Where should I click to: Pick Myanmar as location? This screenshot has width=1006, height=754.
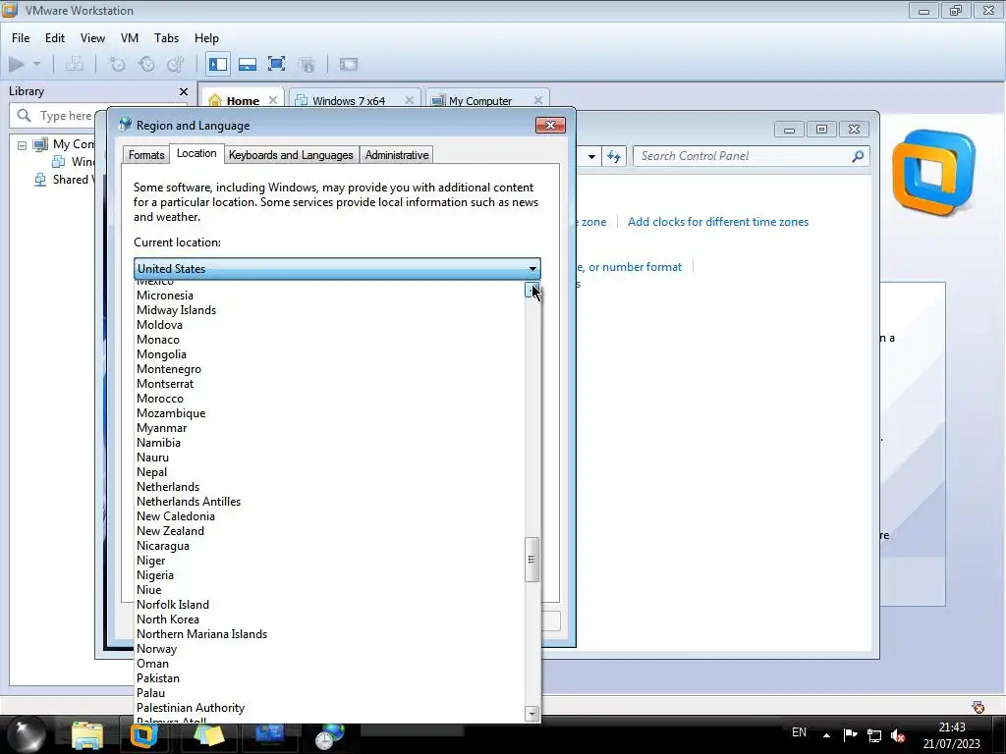pos(330,428)
